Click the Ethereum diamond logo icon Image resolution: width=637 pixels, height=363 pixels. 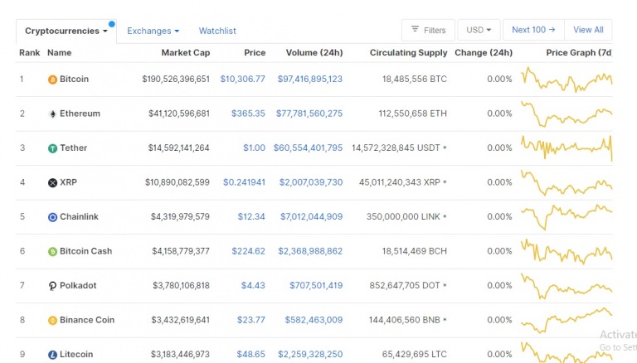click(52, 114)
